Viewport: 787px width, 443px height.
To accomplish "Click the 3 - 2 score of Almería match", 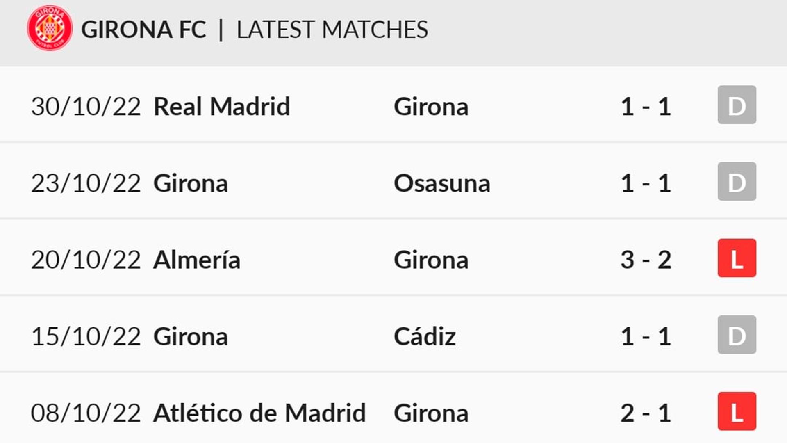I will 646,260.
